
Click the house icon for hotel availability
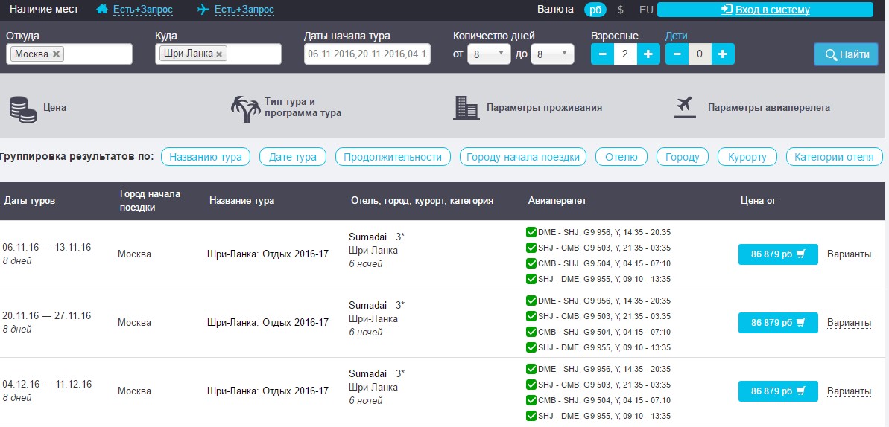pyautogui.click(x=103, y=10)
